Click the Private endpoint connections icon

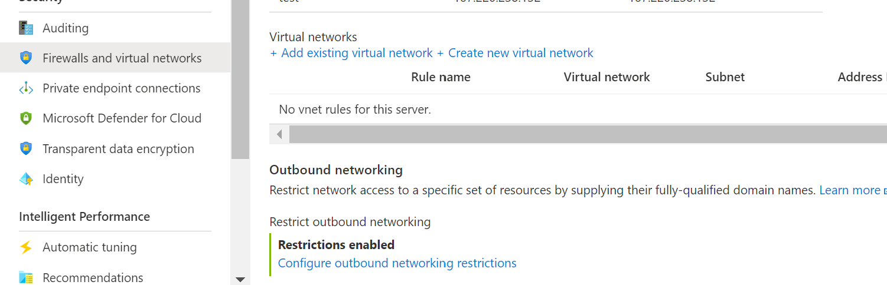[x=26, y=88]
